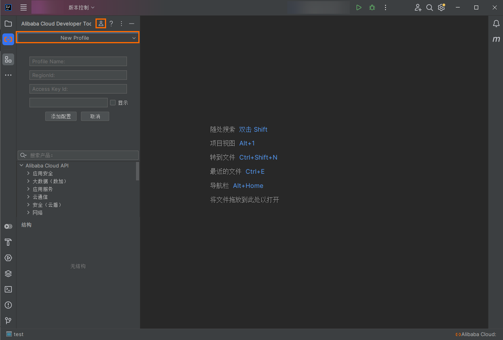Open the Terminal tool window

[x=8, y=289]
